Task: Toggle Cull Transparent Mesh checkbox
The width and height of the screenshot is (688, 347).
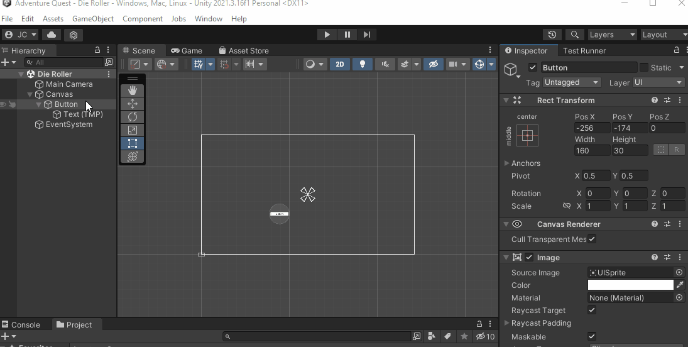Action: (x=592, y=239)
